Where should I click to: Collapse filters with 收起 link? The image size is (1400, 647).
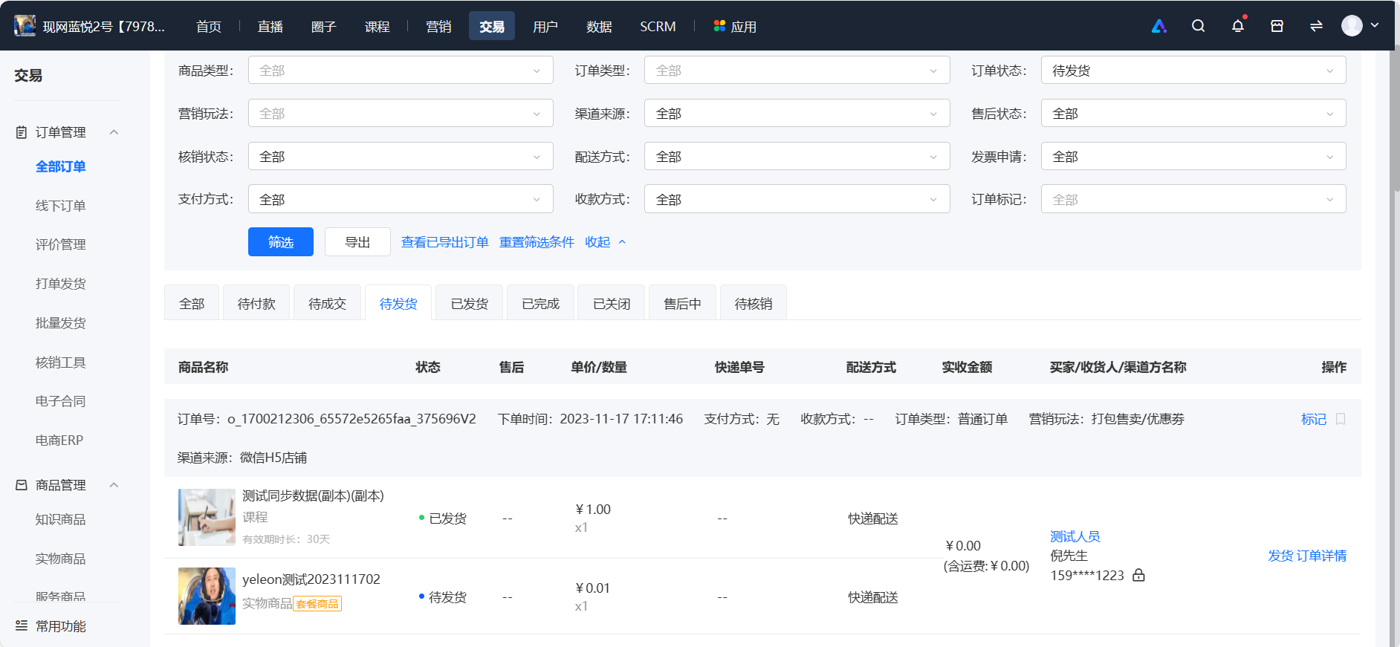(x=605, y=242)
